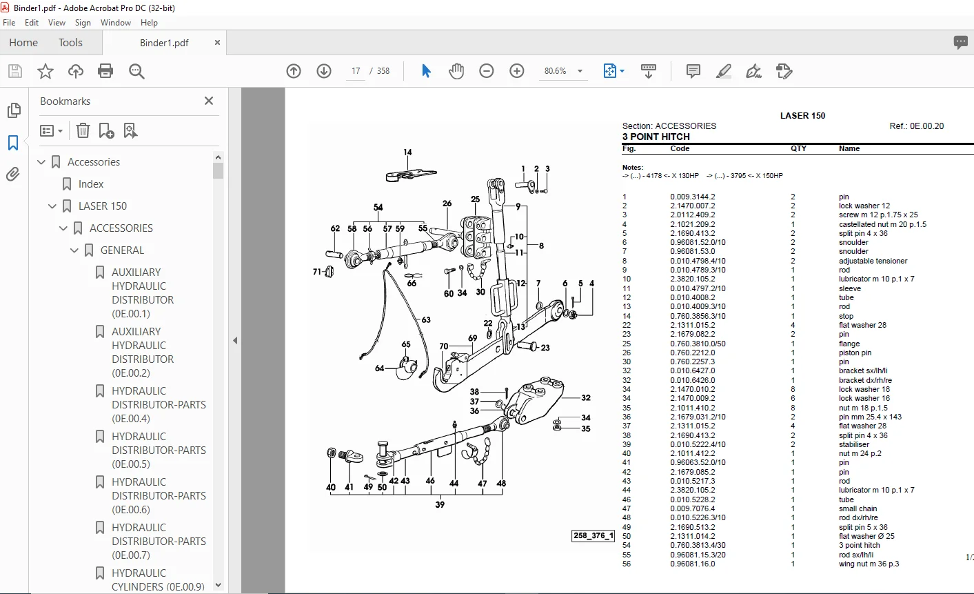Open the find text magnifier tool
This screenshot has width=974, height=594.
tap(136, 71)
